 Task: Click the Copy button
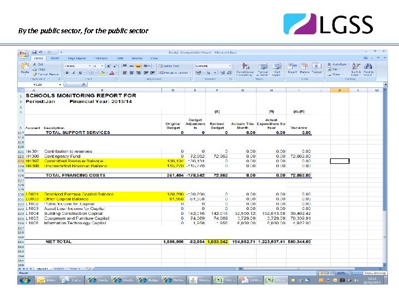39,69
